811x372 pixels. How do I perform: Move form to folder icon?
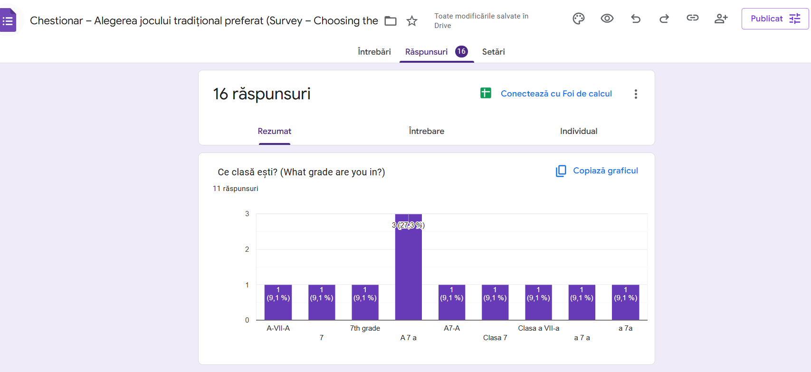[x=391, y=21]
